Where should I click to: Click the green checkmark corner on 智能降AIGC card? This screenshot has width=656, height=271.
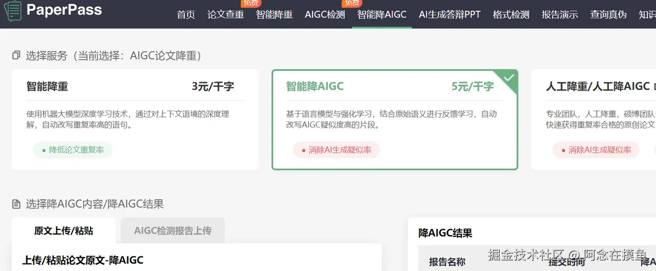point(508,78)
